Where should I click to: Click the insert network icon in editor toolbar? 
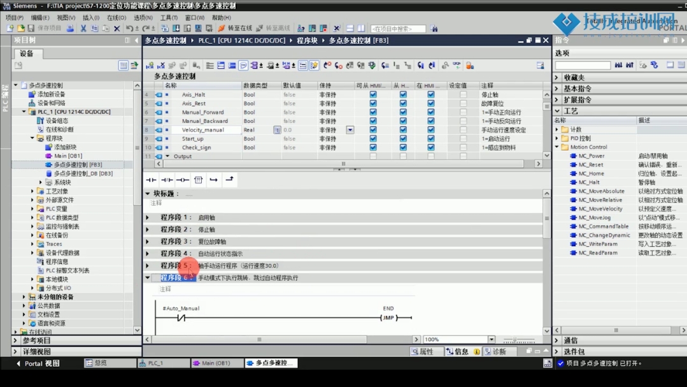[150, 66]
